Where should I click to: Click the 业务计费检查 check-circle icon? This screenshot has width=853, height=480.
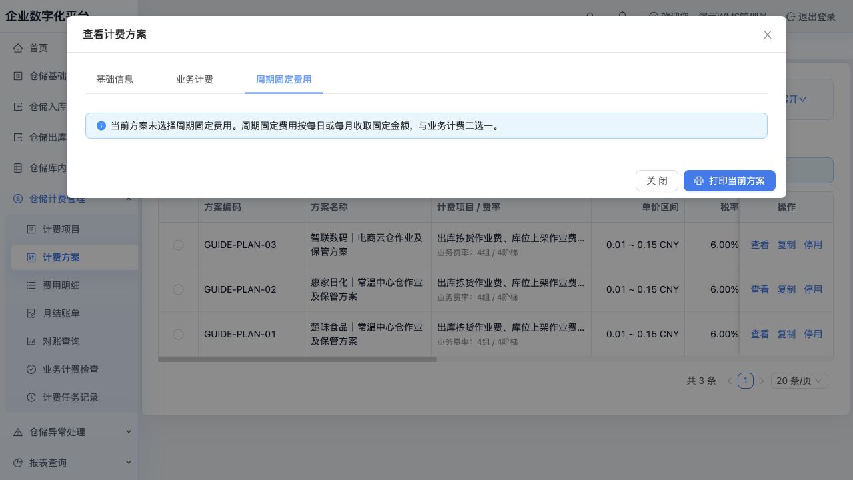click(31, 369)
